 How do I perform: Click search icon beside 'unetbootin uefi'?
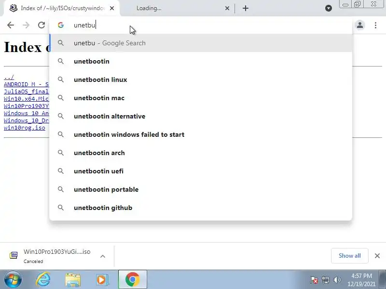point(61,171)
